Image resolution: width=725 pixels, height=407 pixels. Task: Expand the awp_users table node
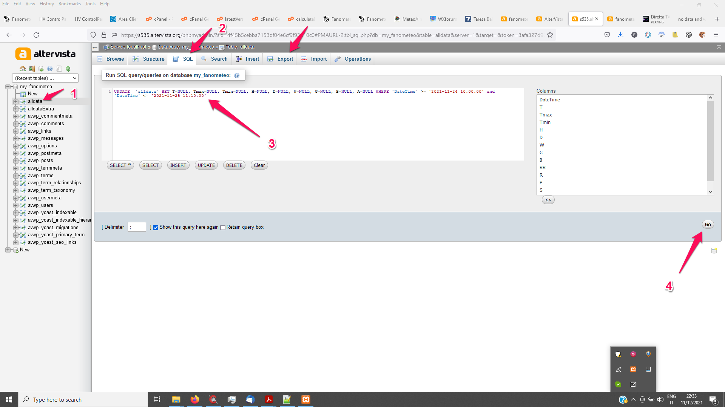16,205
